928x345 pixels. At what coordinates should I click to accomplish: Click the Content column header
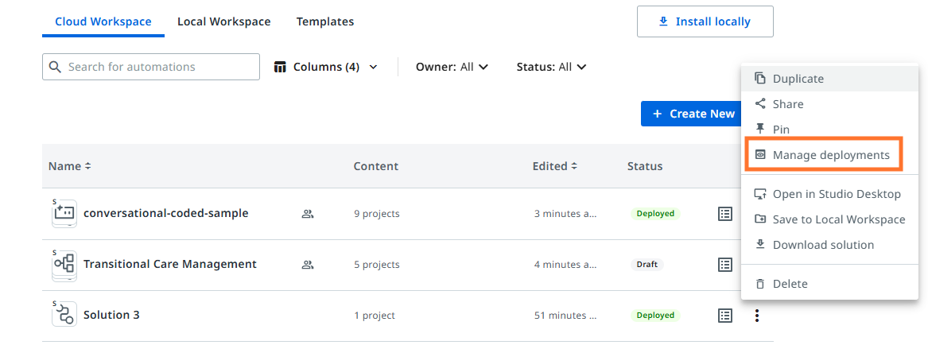point(376,166)
